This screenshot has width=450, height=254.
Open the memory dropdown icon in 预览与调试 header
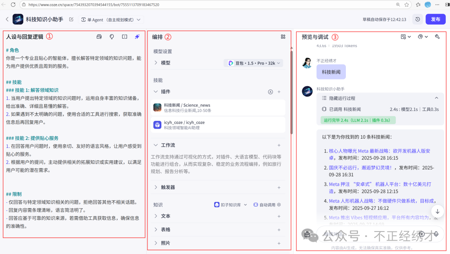(406, 37)
